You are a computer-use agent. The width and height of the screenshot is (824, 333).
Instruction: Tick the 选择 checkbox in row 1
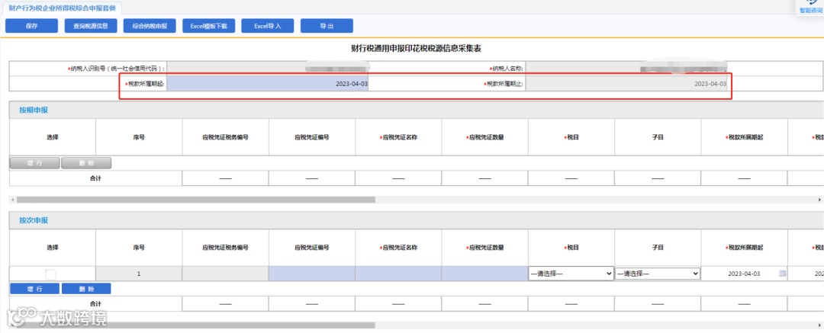tap(50, 274)
